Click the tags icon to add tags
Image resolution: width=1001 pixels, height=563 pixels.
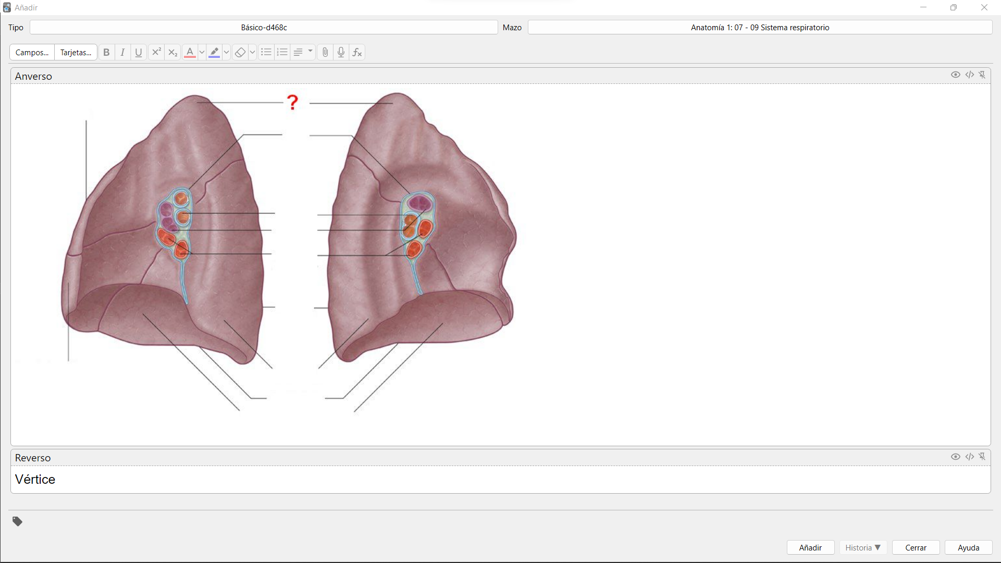click(x=18, y=521)
